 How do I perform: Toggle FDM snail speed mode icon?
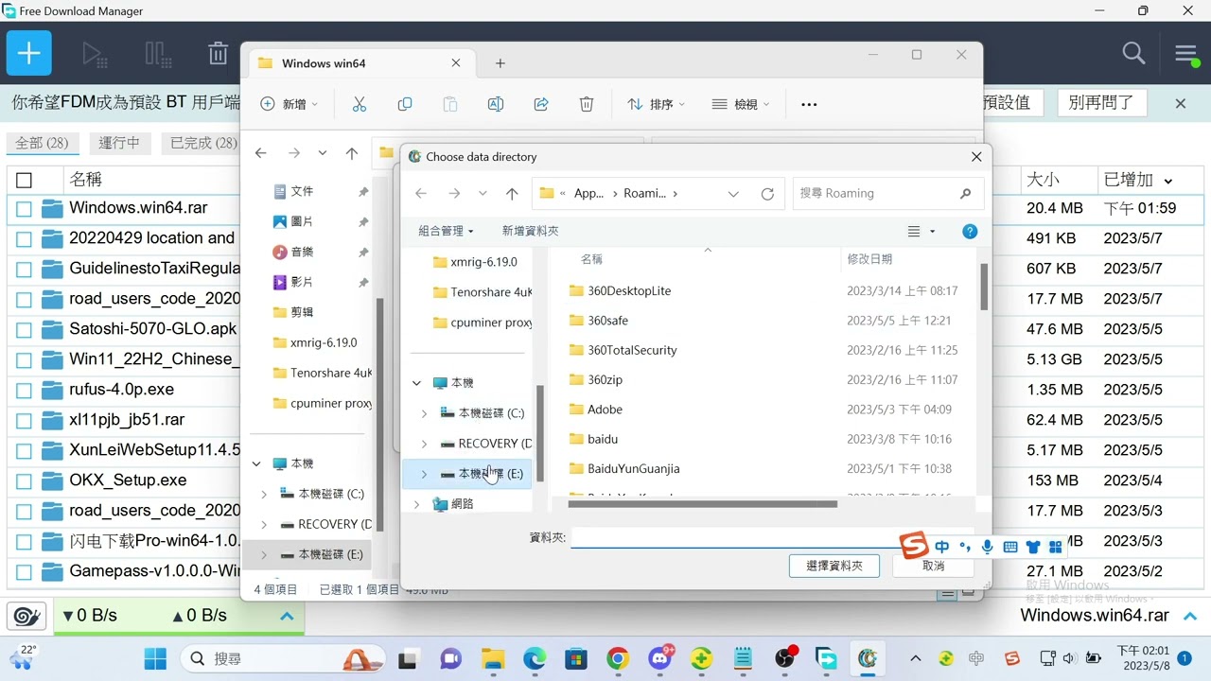click(x=26, y=616)
